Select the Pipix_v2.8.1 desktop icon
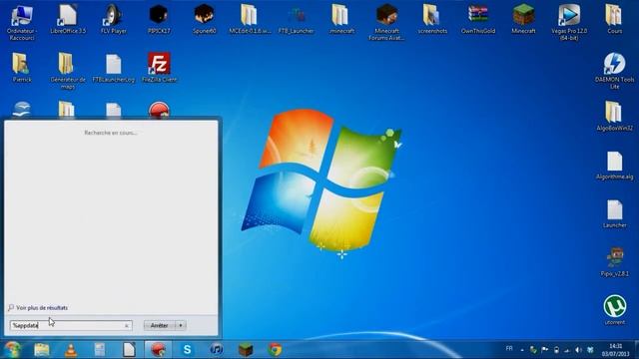Image resolution: width=639 pixels, height=359 pixels. click(614, 262)
